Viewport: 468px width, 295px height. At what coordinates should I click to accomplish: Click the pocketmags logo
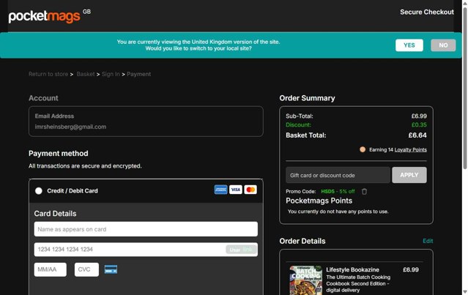point(44,17)
